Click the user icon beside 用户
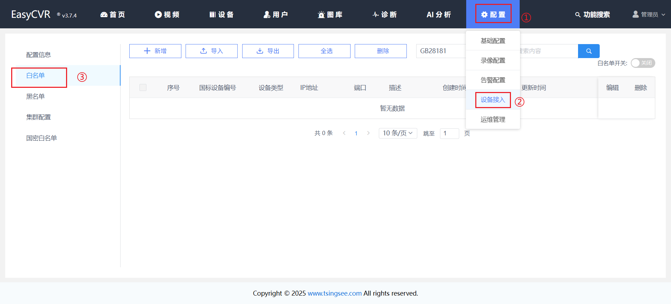The width and height of the screenshot is (671, 304). click(x=267, y=15)
